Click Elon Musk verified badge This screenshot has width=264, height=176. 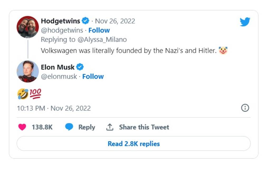80,67
